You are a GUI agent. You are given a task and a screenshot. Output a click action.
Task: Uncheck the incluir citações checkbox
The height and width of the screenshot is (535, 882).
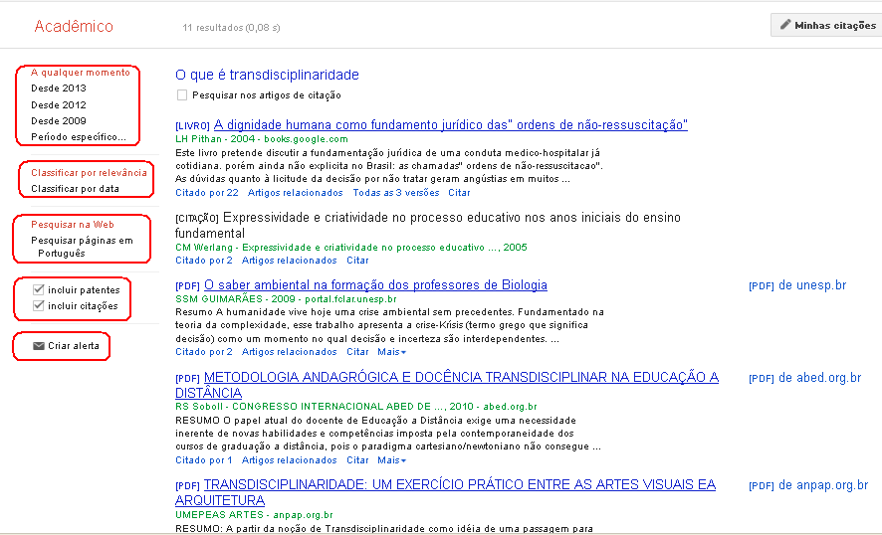click(x=38, y=305)
